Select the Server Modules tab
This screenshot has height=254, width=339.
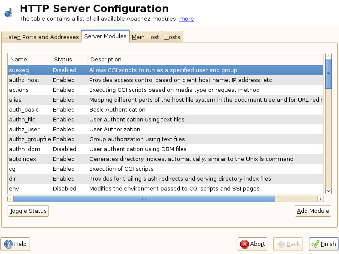[x=105, y=36]
